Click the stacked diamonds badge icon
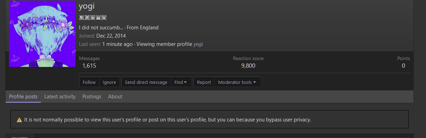The width and height of the screenshot is (426, 138). [x=93, y=18]
